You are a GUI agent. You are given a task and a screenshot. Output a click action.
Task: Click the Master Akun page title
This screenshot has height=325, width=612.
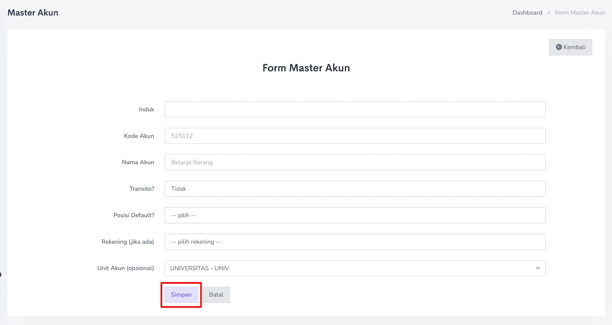pyautogui.click(x=33, y=13)
